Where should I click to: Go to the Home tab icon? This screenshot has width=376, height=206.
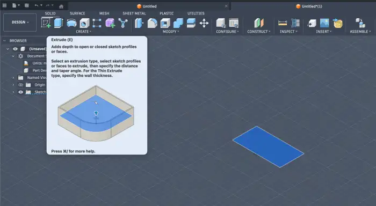(61, 6)
